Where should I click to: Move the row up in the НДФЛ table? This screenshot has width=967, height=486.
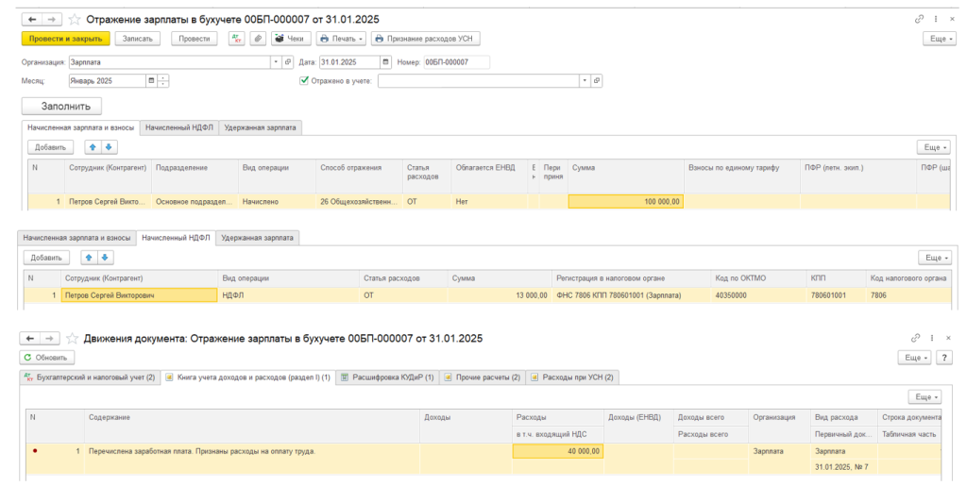tap(89, 258)
